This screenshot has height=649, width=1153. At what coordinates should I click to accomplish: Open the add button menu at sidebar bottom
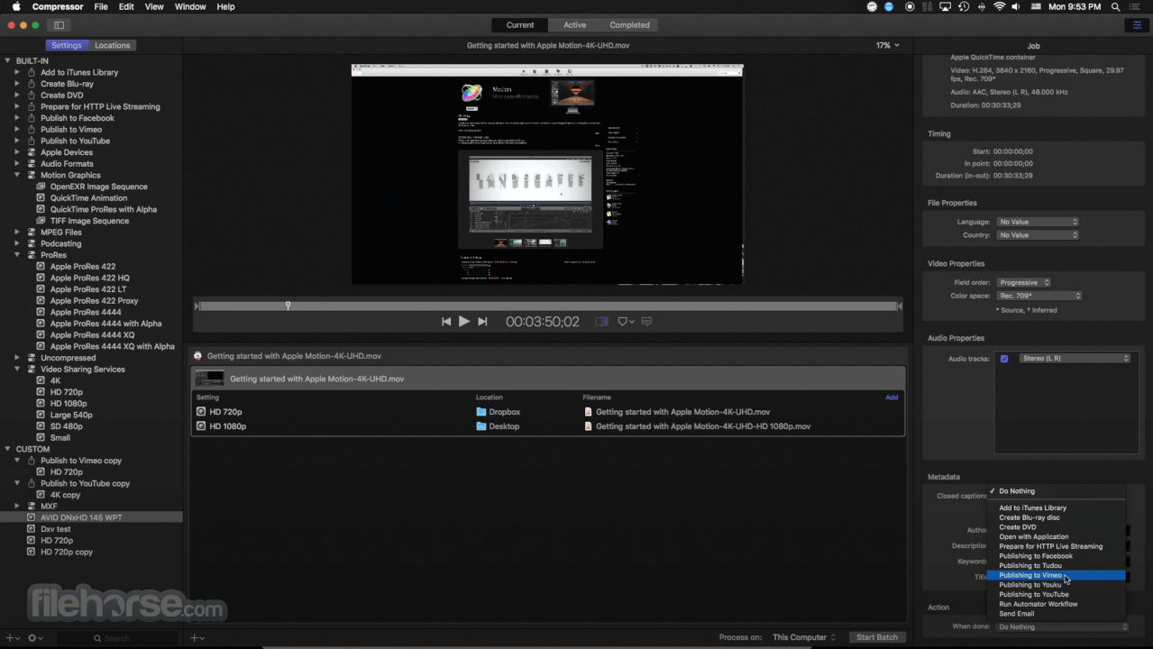(x=13, y=637)
